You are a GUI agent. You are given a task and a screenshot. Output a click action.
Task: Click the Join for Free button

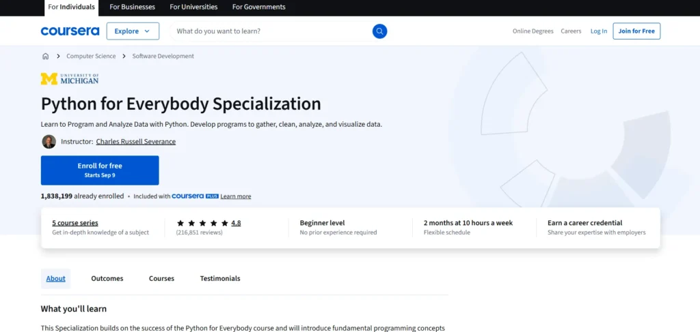[x=636, y=31]
